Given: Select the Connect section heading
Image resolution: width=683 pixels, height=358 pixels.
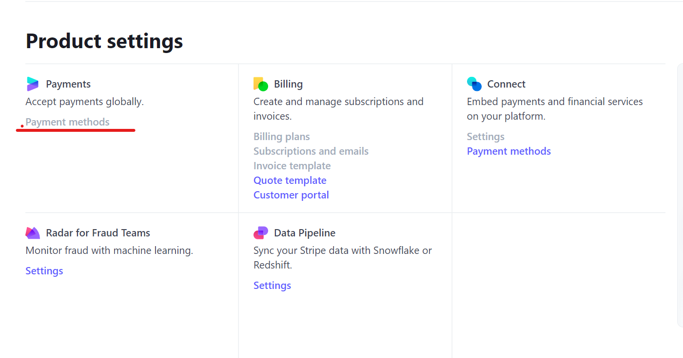Looking at the screenshot, I should (506, 84).
